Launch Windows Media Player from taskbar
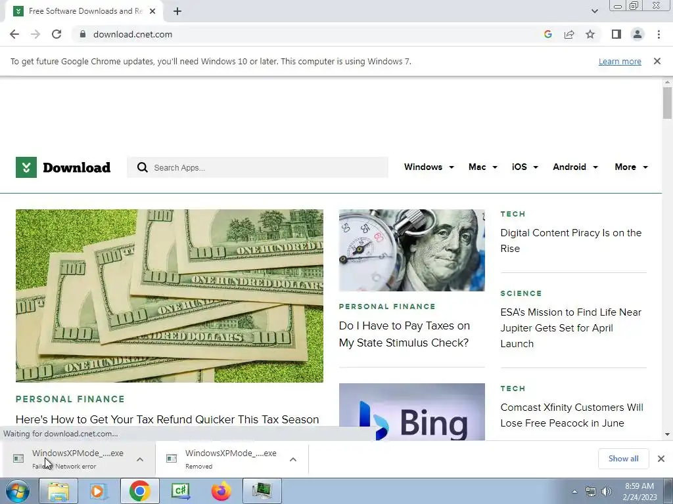This screenshot has width=673, height=504. point(99,491)
